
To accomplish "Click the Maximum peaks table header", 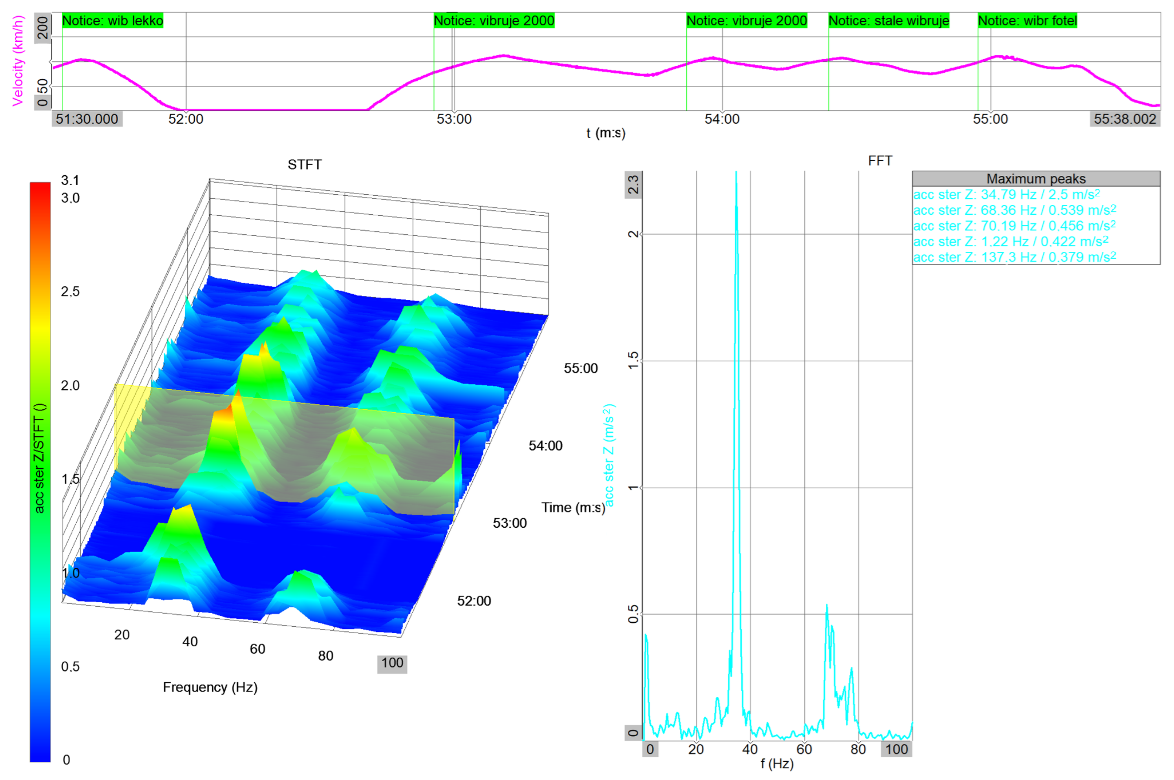I will tap(1036, 179).
